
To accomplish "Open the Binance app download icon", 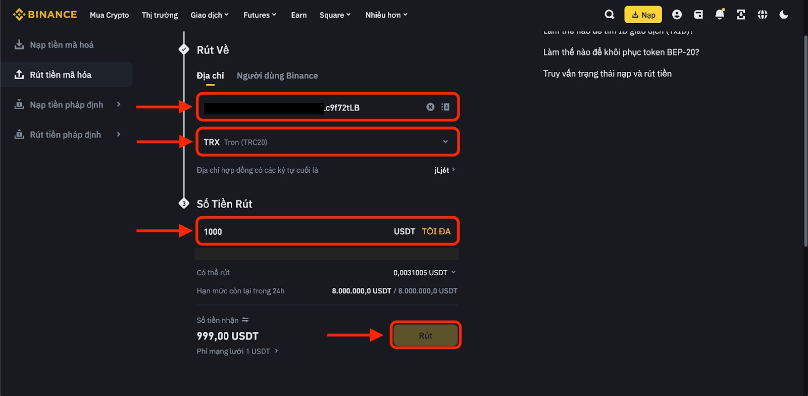I will (x=740, y=14).
